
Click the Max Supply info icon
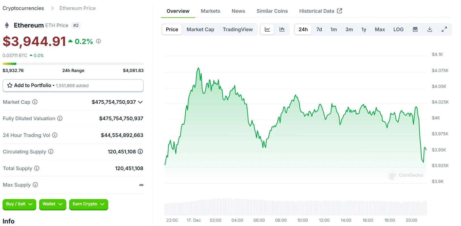35,185
